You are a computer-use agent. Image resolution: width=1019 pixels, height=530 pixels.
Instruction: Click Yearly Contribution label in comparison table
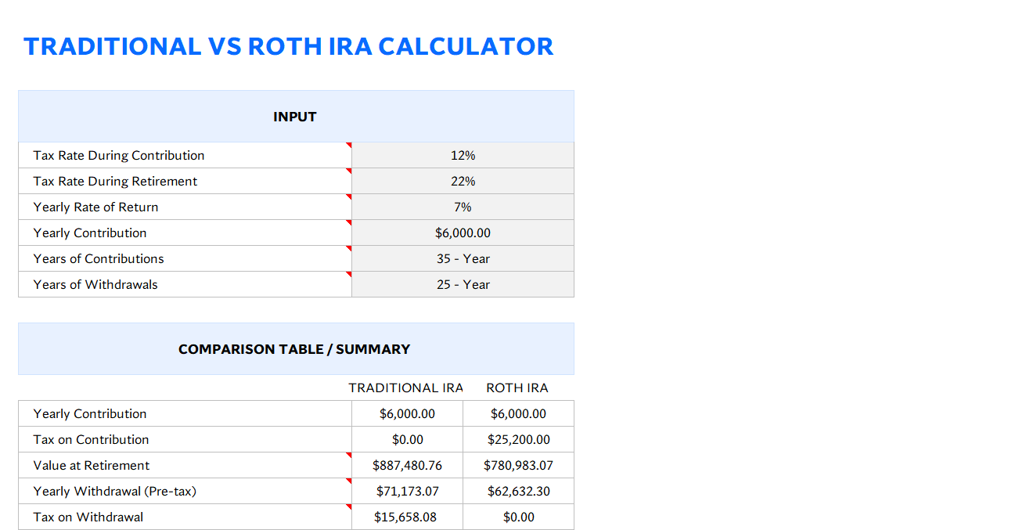(x=90, y=413)
